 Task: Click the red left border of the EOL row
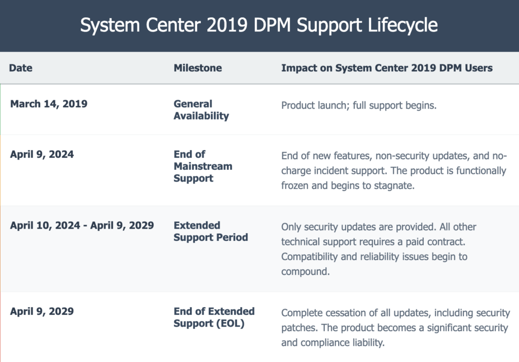[x=1, y=327]
